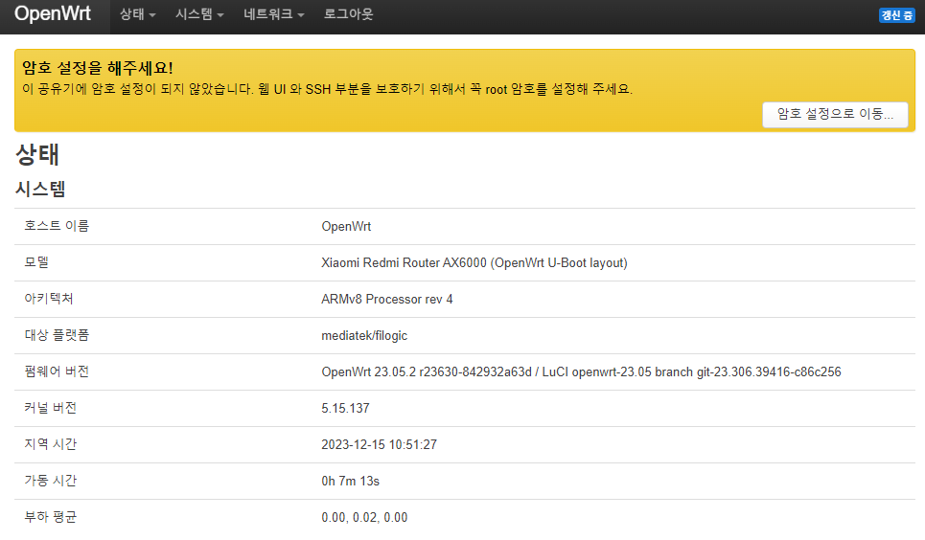Click the 아키텍처 row label
Image resolution: width=925 pixels, height=540 pixels.
pyautogui.click(x=49, y=299)
